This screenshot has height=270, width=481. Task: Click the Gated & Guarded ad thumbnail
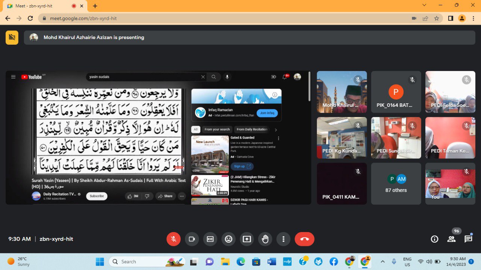pos(210,154)
